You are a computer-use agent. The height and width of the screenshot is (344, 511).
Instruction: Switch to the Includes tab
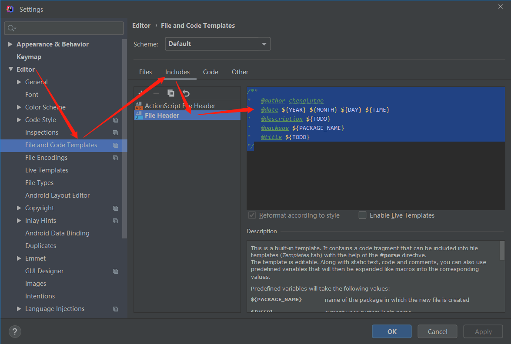pos(177,72)
